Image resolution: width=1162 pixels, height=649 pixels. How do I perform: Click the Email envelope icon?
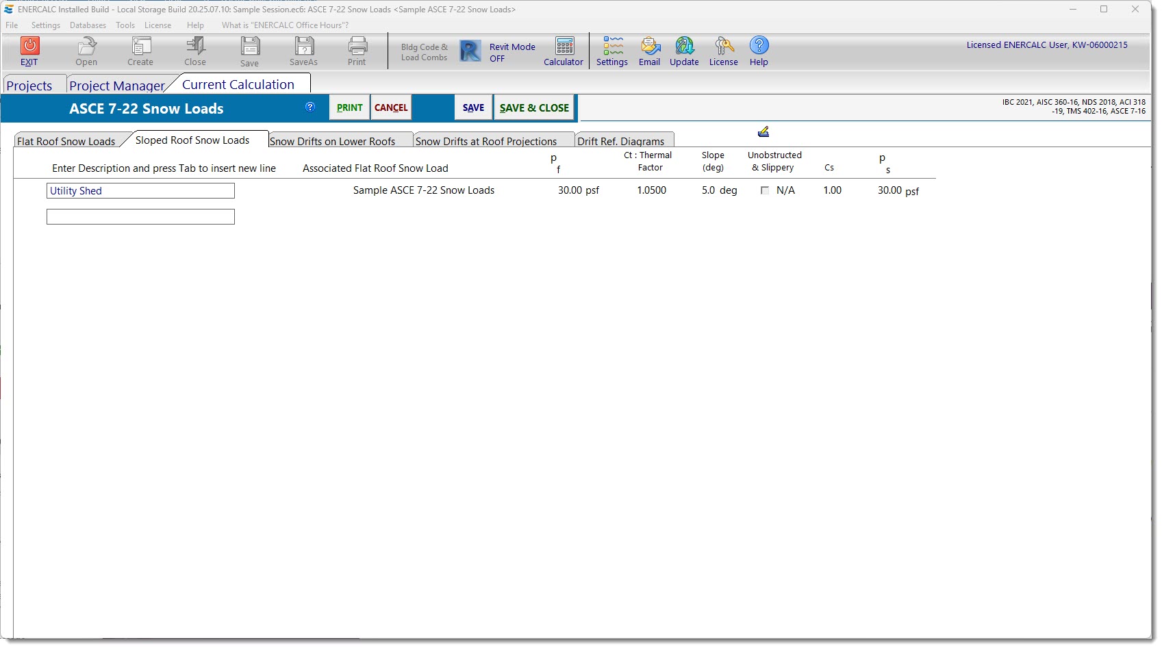click(650, 46)
